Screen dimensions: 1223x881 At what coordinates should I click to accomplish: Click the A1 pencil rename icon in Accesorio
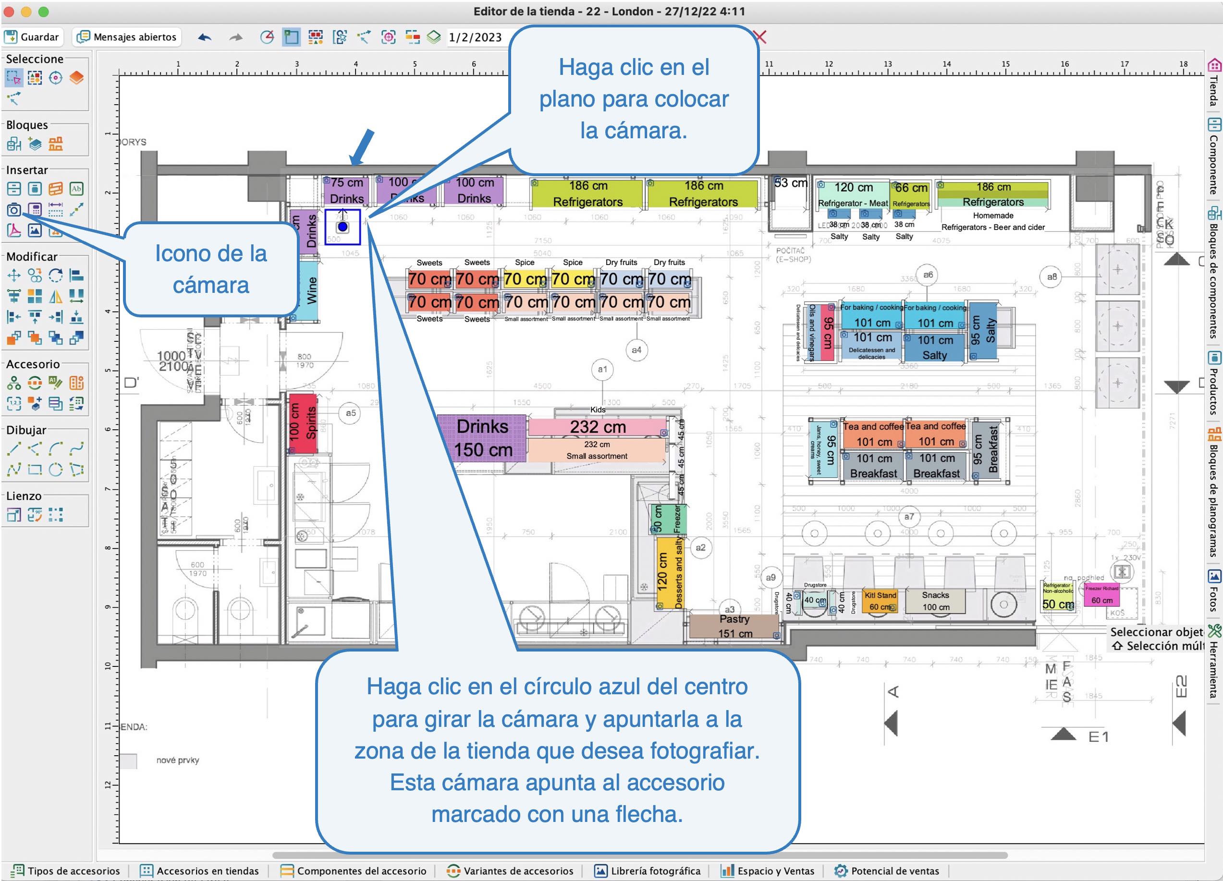point(56,383)
